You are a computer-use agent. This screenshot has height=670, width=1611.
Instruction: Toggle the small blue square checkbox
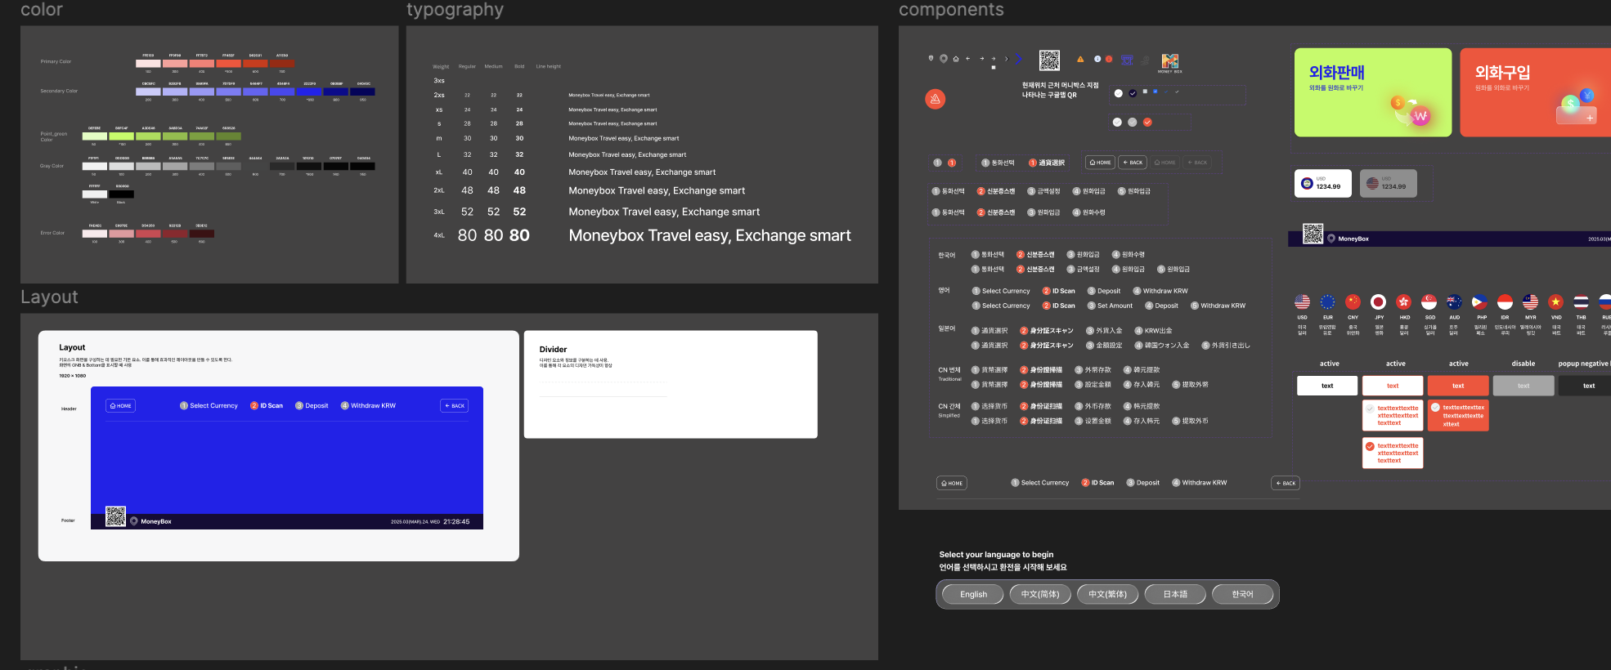coord(1155,92)
